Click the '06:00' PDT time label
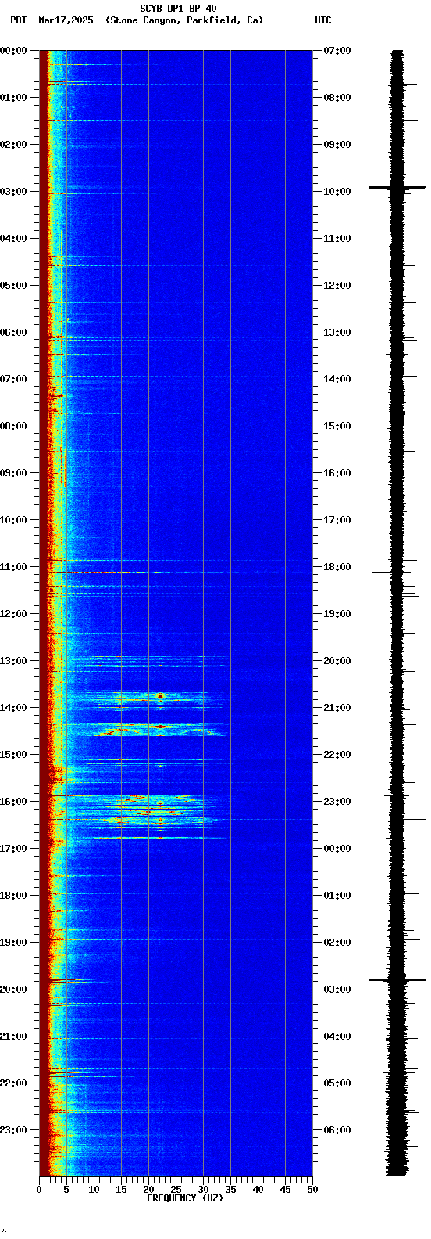The width and height of the screenshot is (431, 1239). (13, 332)
